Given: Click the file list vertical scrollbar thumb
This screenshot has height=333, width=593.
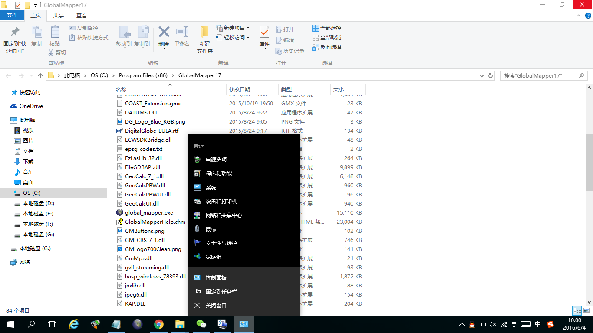Looking at the screenshot, I should (x=589, y=163).
